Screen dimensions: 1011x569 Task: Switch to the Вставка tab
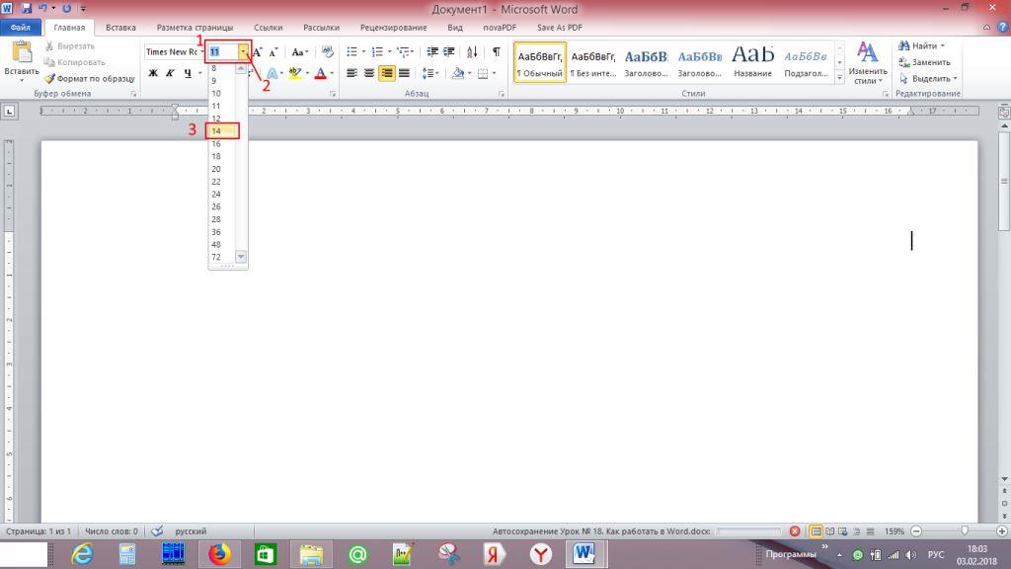[x=120, y=28]
